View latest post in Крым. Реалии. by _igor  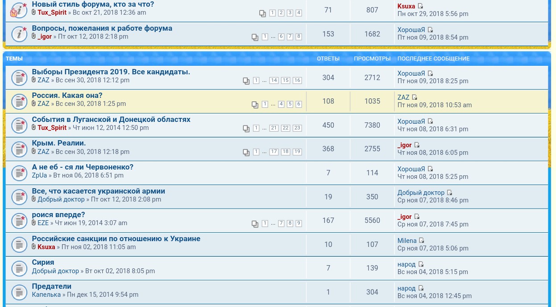[x=417, y=145]
